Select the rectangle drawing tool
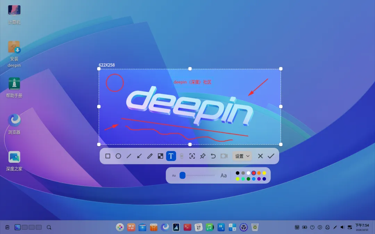 pos(108,156)
